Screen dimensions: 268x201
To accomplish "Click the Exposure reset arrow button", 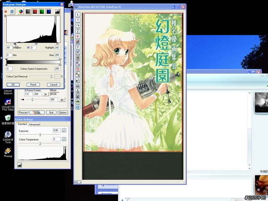I will (64, 130).
